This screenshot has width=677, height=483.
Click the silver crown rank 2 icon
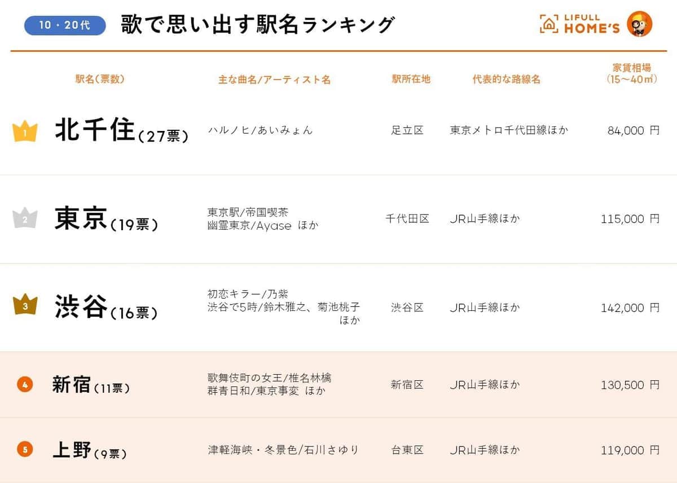(x=25, y=218)
